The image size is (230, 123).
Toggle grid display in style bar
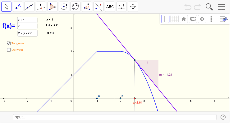(x=175, y=19)
